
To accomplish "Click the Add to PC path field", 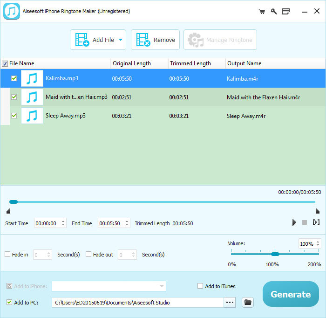I will coord(138,303).
